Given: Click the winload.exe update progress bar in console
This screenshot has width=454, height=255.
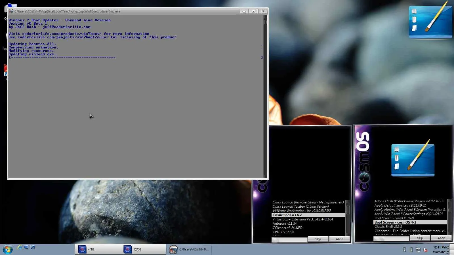Looking at the screenshot, I should pyautogui.click(x=136, y=58).
